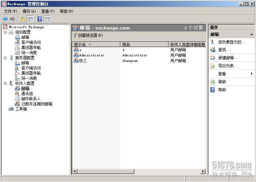
Task: Open the 查看(V) menu
Action: tap(48, 11)
